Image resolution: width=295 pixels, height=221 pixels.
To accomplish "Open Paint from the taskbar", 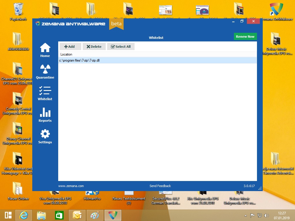I will (x=95, y=215).
